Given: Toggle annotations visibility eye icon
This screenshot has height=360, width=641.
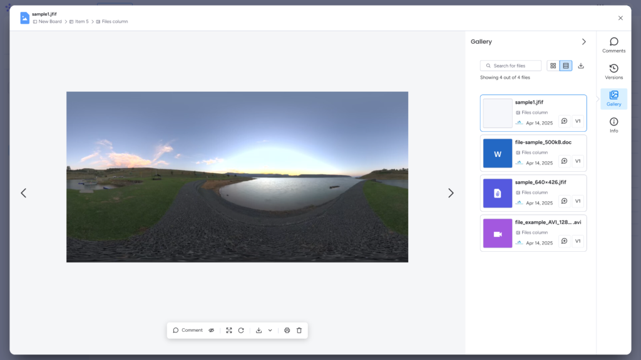Looking at the screenshot, I should point(212,330).
